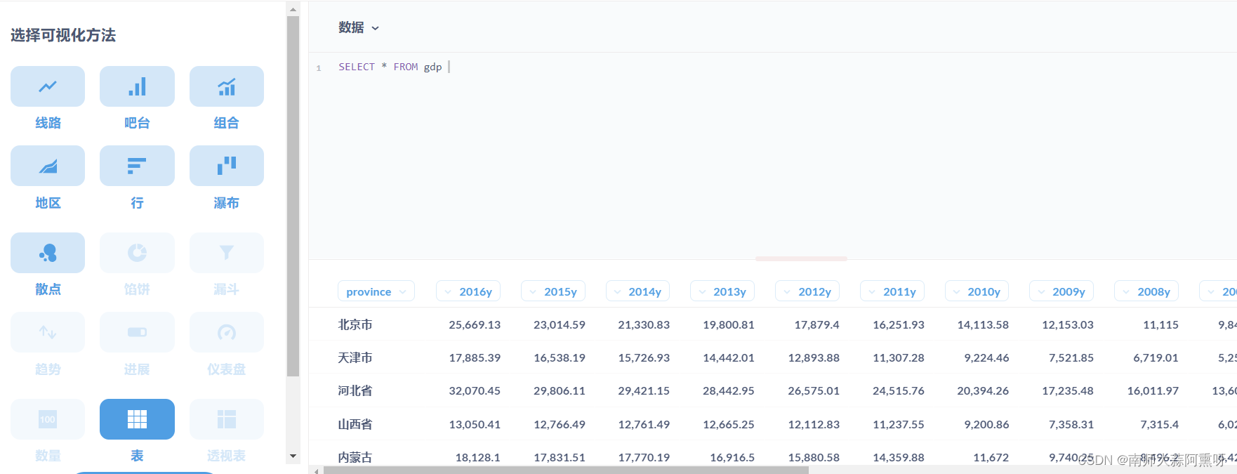Click the value 19,800.81 cell
This screenshot has width=1237, height=474.
coord(729,324)
